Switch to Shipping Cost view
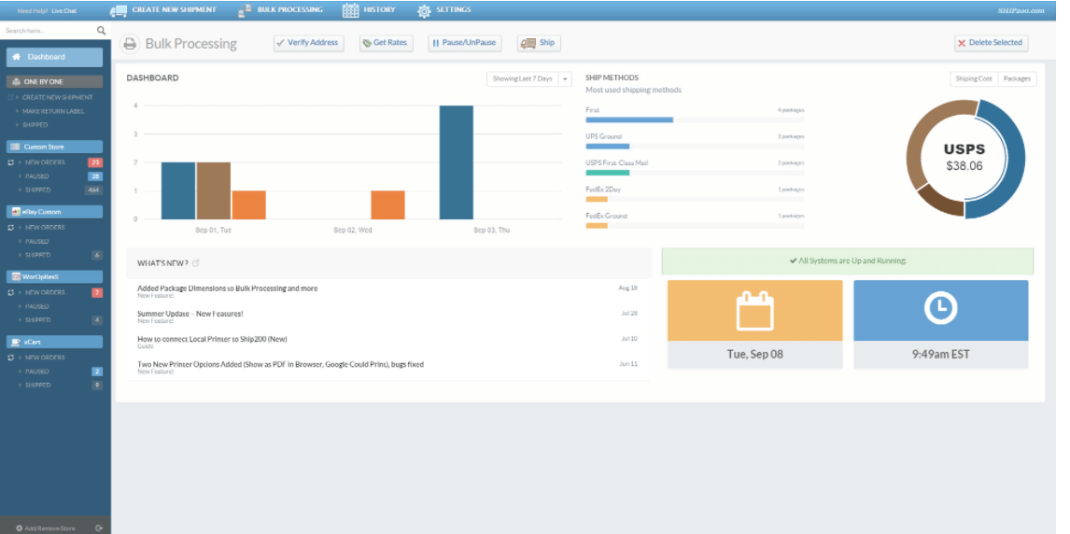Screen dimensions: 1070x534 [x=974, y=79]
